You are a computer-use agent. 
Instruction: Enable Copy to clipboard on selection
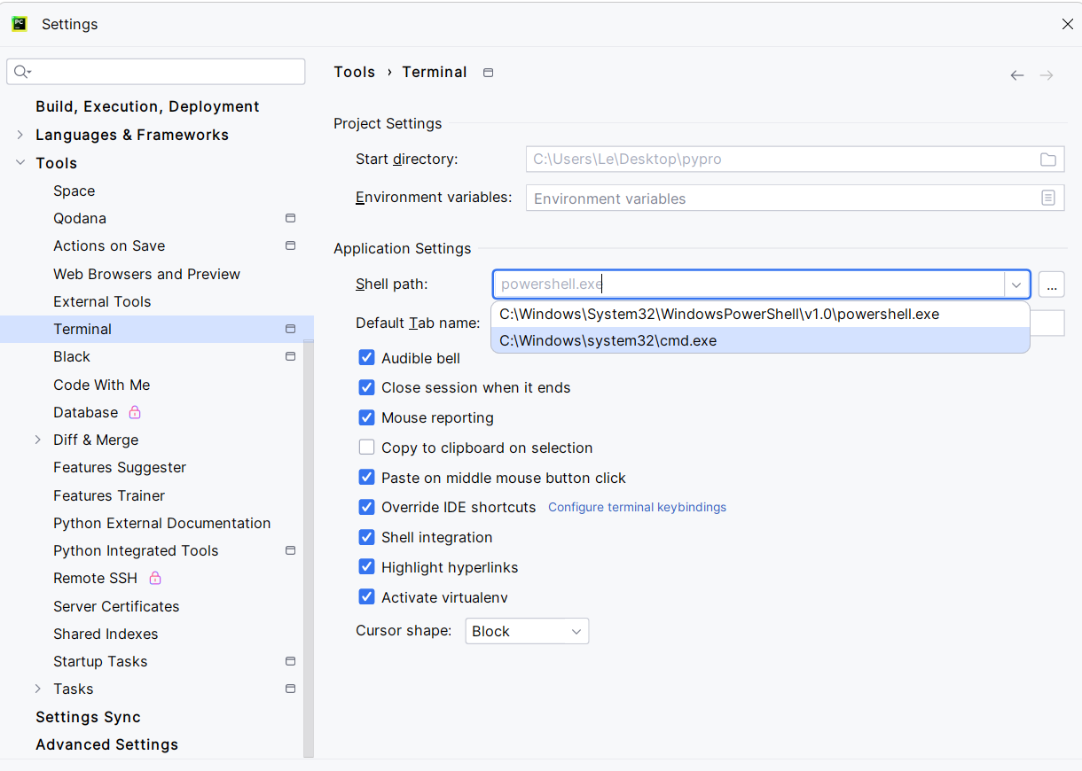pyautogui.click(x=366, y=448)
